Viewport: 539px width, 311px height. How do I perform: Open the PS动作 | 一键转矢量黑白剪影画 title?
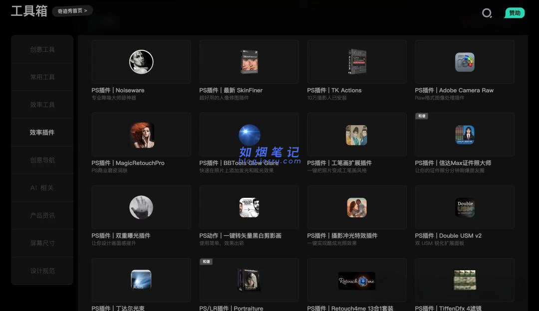240,236
